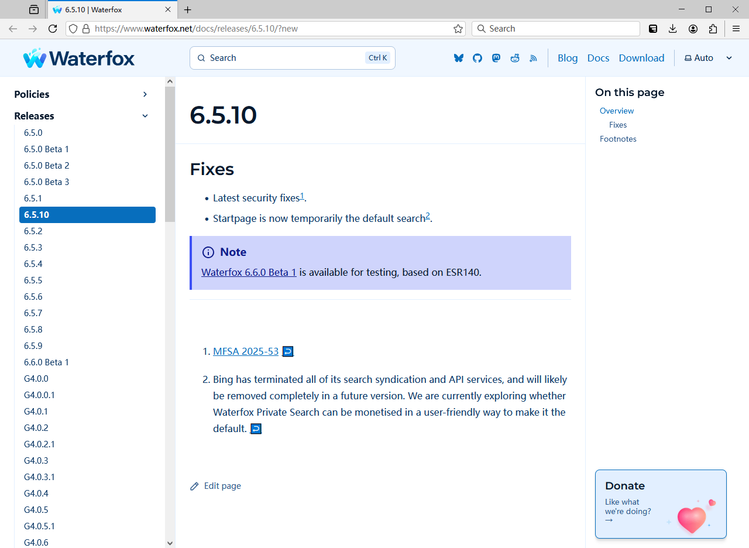This screenshot has width=749, height=548.
Task: Open the extensions puzzle icon
Action: point(713,29)
